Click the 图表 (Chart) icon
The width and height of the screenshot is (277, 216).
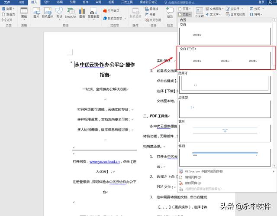[83, 16]
